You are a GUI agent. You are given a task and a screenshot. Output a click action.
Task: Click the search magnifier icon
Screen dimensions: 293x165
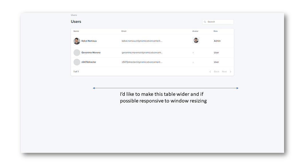205,21
